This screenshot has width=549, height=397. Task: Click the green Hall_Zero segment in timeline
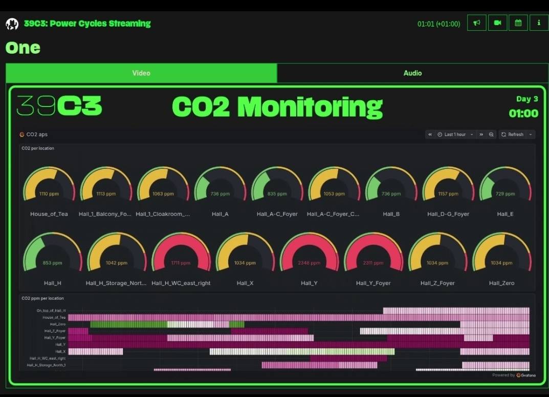(x=128, y=324)
